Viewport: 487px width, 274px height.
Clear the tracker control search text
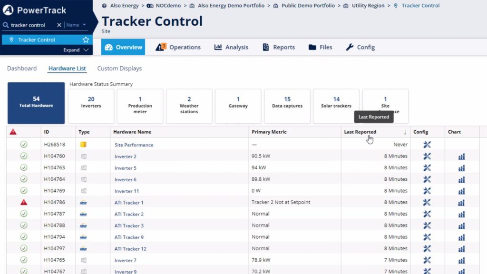(x=59, y=25)
